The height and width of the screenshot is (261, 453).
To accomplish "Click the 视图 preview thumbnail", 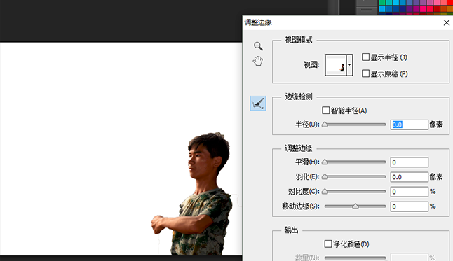I will 335,65.
